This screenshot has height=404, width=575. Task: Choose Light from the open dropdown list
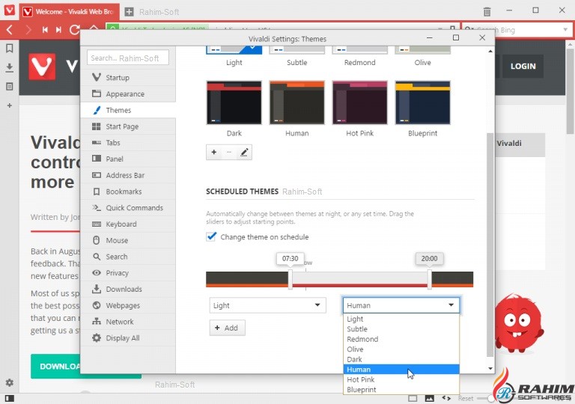[x=401, y=319]
